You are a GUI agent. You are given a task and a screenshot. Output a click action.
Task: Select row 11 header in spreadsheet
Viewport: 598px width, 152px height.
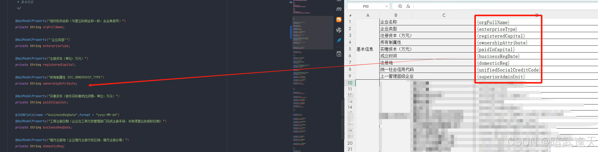[x=350, y=89]
